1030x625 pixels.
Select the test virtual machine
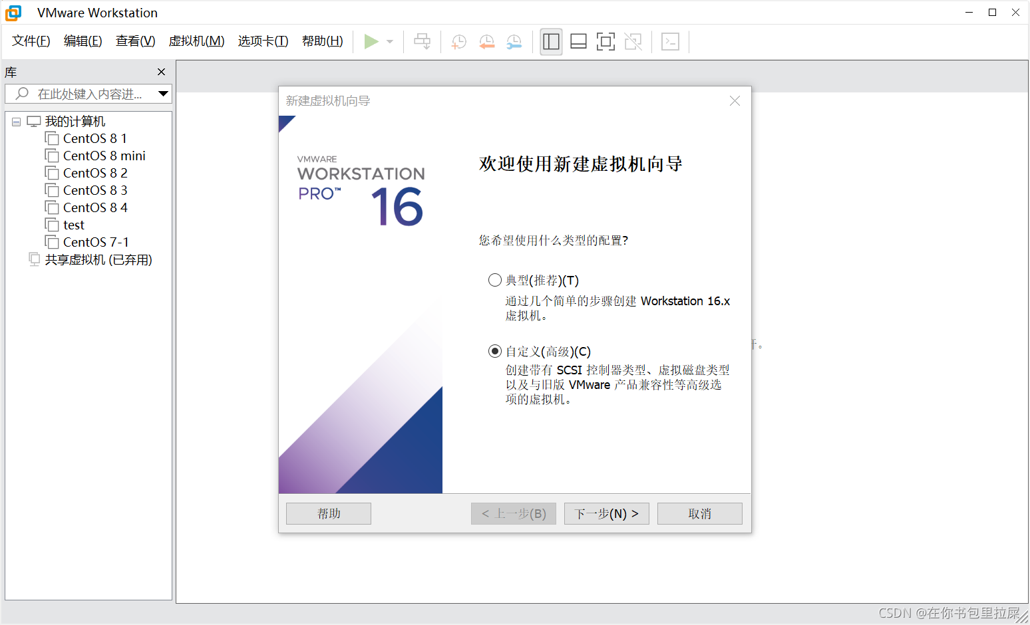pyautogui.click(x=74, y=225)
